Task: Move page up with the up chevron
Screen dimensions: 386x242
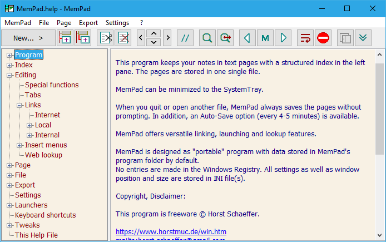Action: point(154,34)
